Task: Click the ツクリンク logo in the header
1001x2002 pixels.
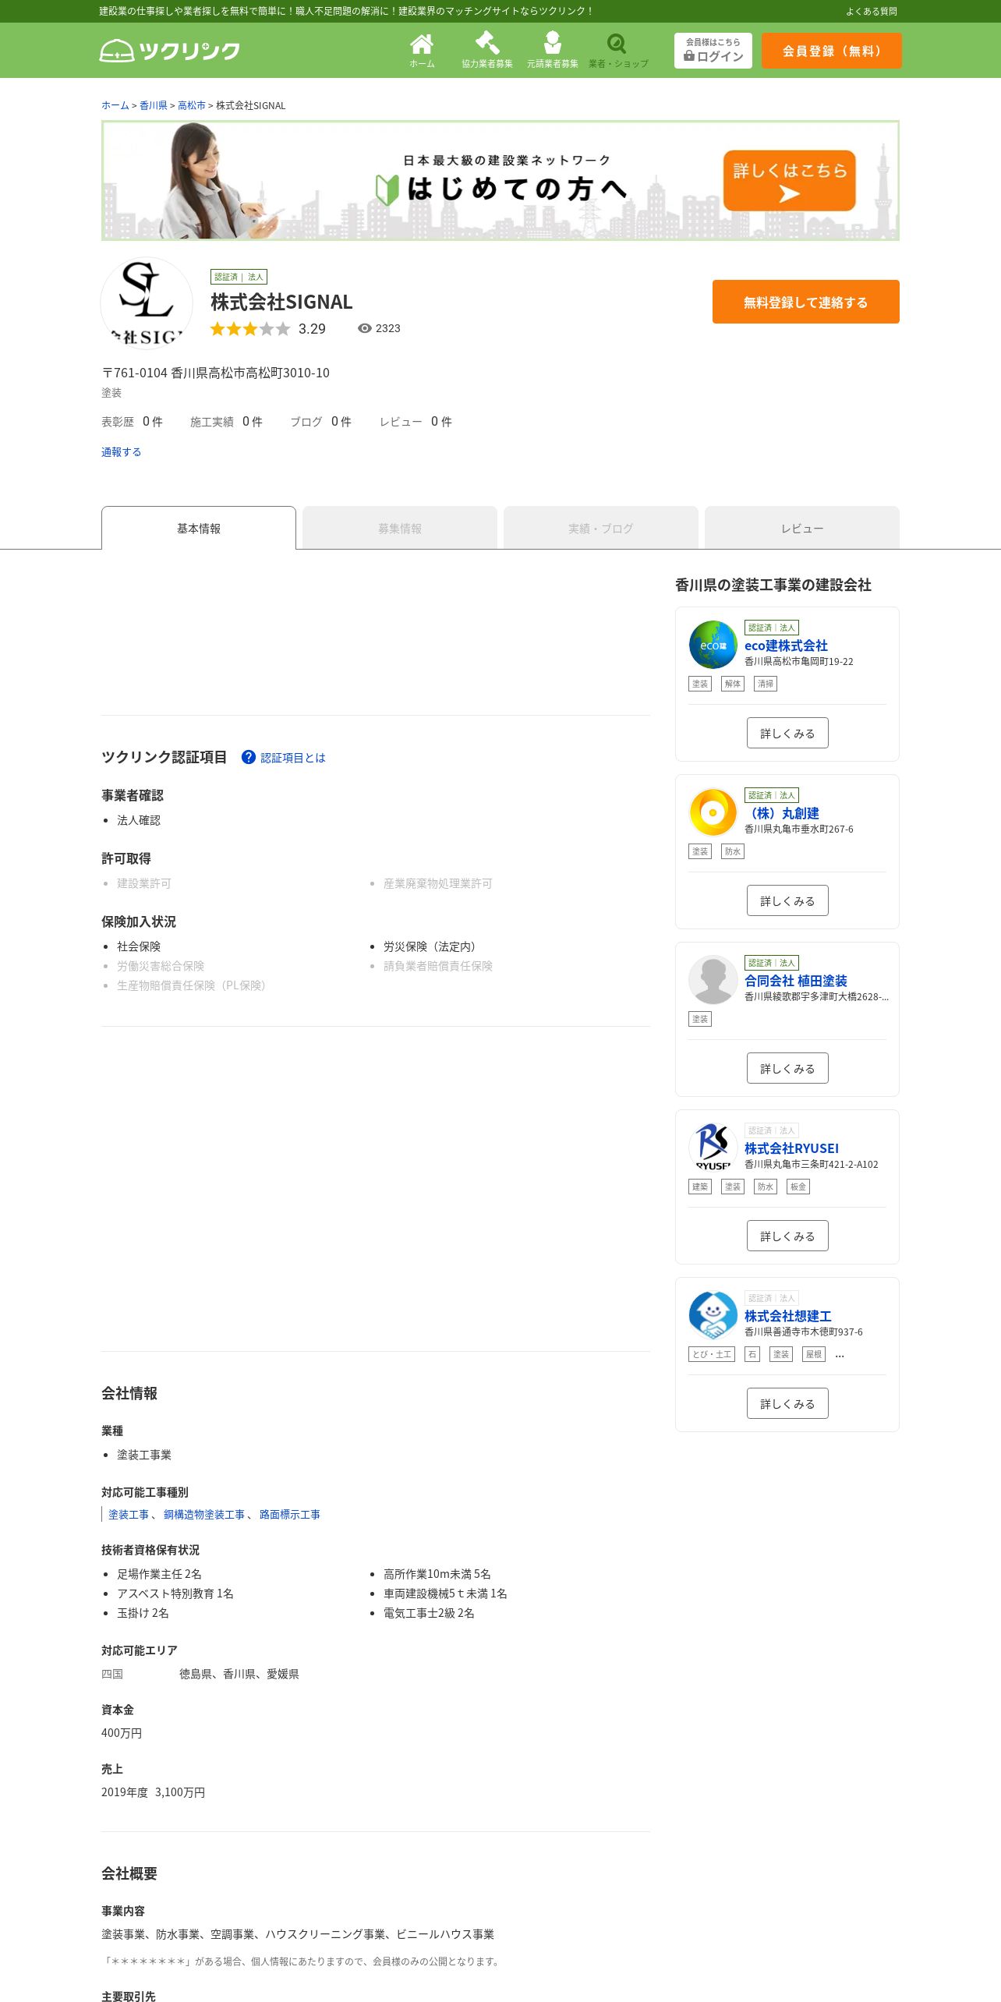Action: pyautogui.click(x=170, y=51)
